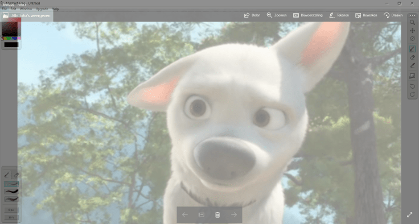Viewport: 419px width, 224px height.
Task: Click the Zoomen magnifier icon in Photos toolbar
Action: tap(269, 15)
